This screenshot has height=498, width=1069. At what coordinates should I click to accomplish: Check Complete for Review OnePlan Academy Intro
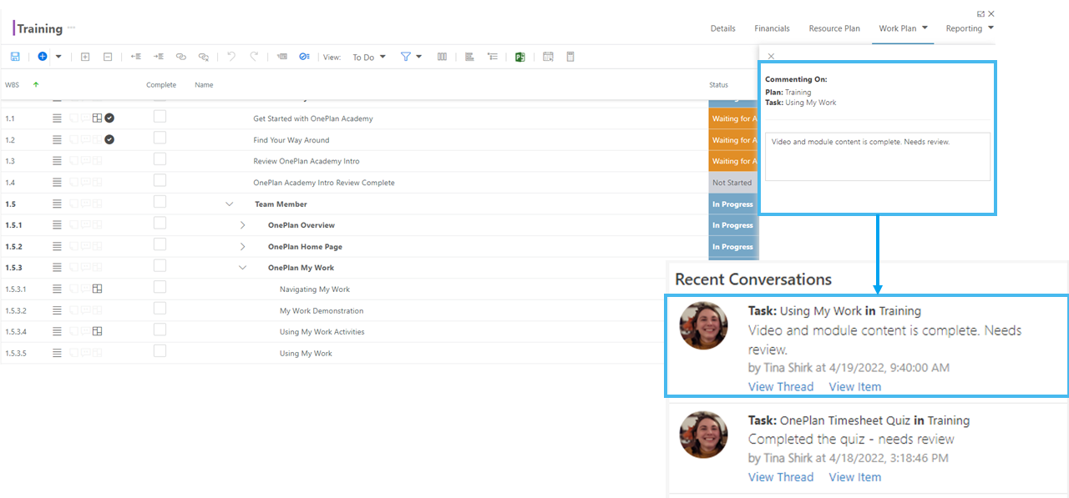pos(160,159)
